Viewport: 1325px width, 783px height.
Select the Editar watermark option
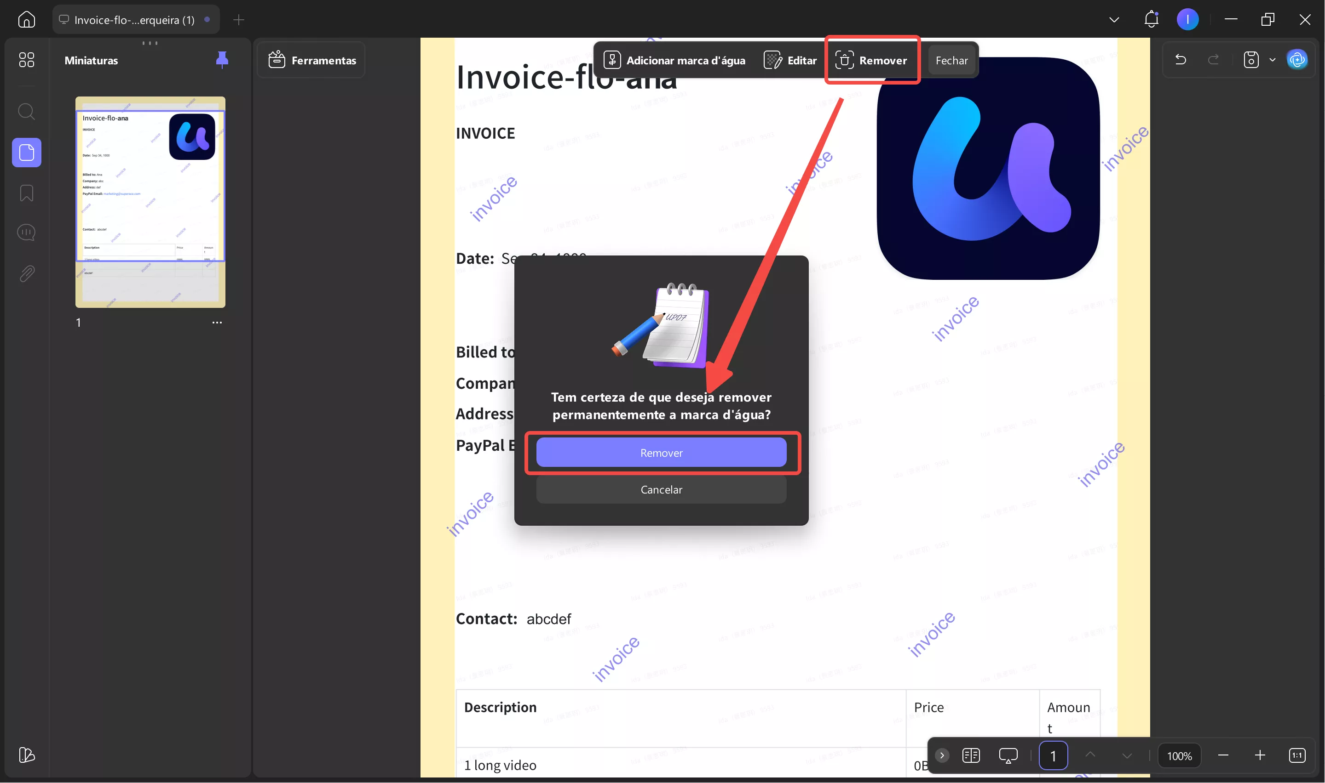(x=790, y=60)
